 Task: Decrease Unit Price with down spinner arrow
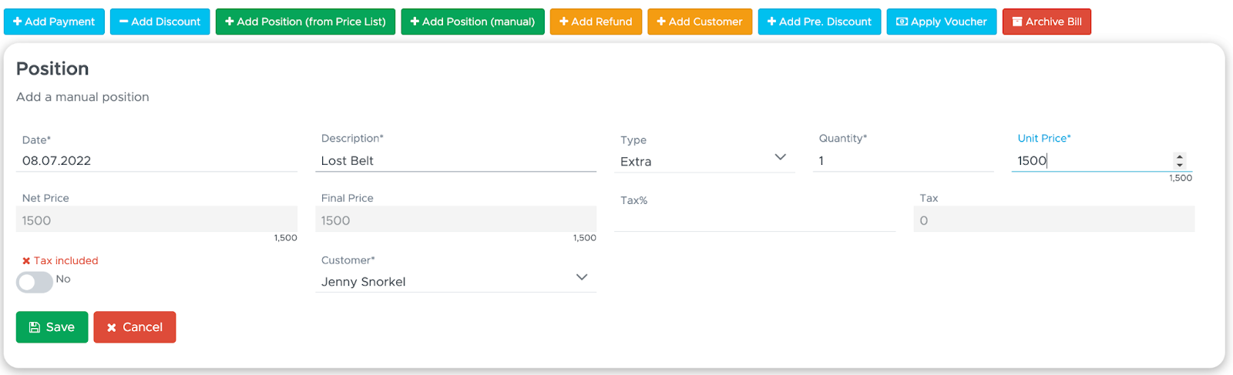point(1180,165)
